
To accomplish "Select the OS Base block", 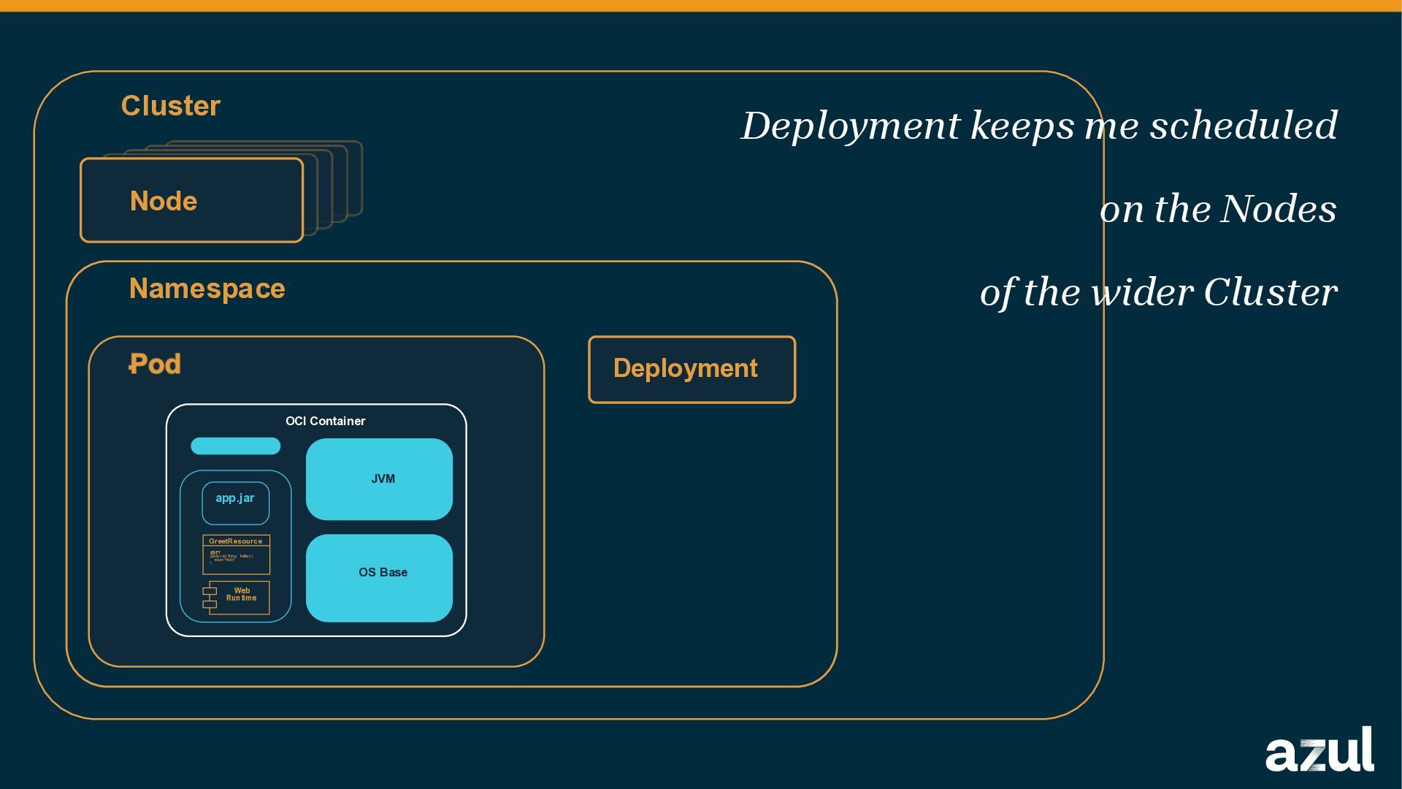I will coord(379,578).
